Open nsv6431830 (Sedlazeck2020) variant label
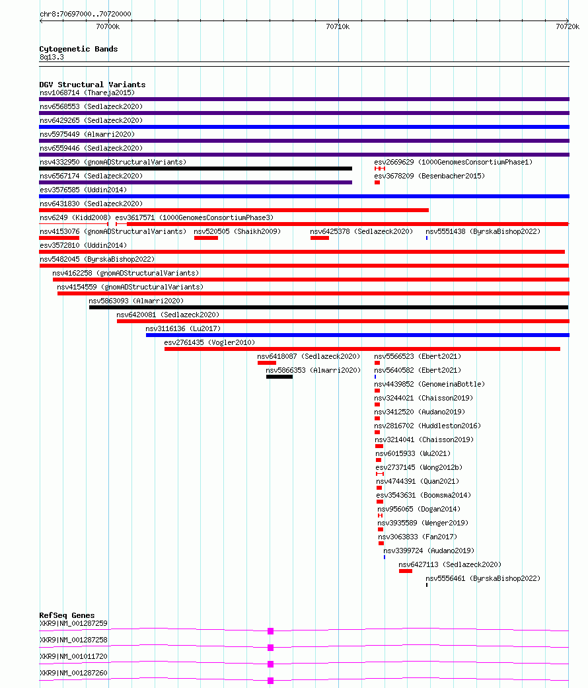The width and height of the screenshot is (588, 688). pyautogui.click(x=91, y=204)
